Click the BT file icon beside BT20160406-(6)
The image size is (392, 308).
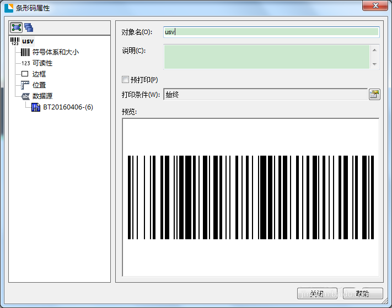pyautogui.click(x=36, y=107)
